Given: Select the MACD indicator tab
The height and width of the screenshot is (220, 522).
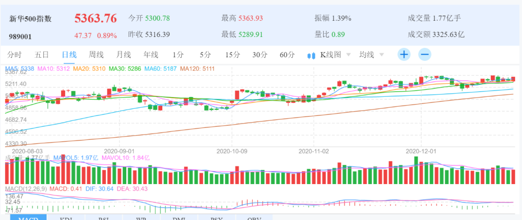Looking at the screenshot, I should (x=27, y=217).
